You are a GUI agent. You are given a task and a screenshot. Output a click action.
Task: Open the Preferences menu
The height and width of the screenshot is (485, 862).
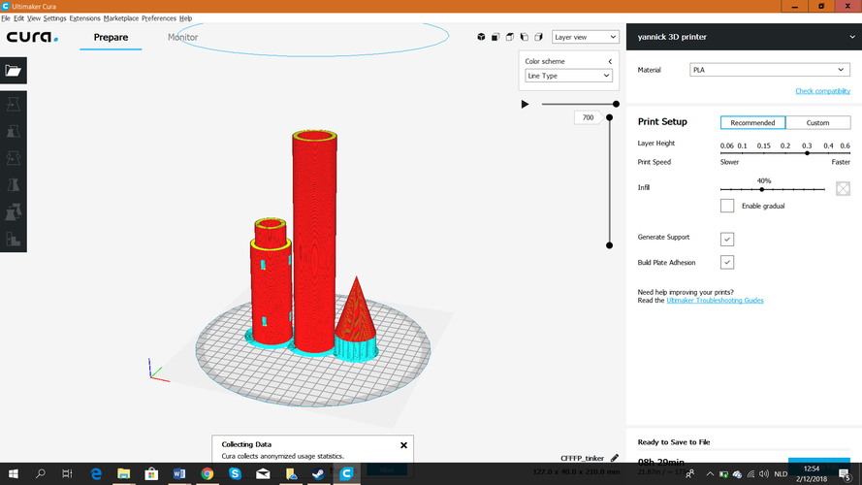(x=159, y=18)
